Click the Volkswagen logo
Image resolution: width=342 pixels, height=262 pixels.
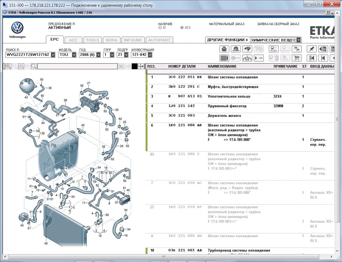[17, 28]
